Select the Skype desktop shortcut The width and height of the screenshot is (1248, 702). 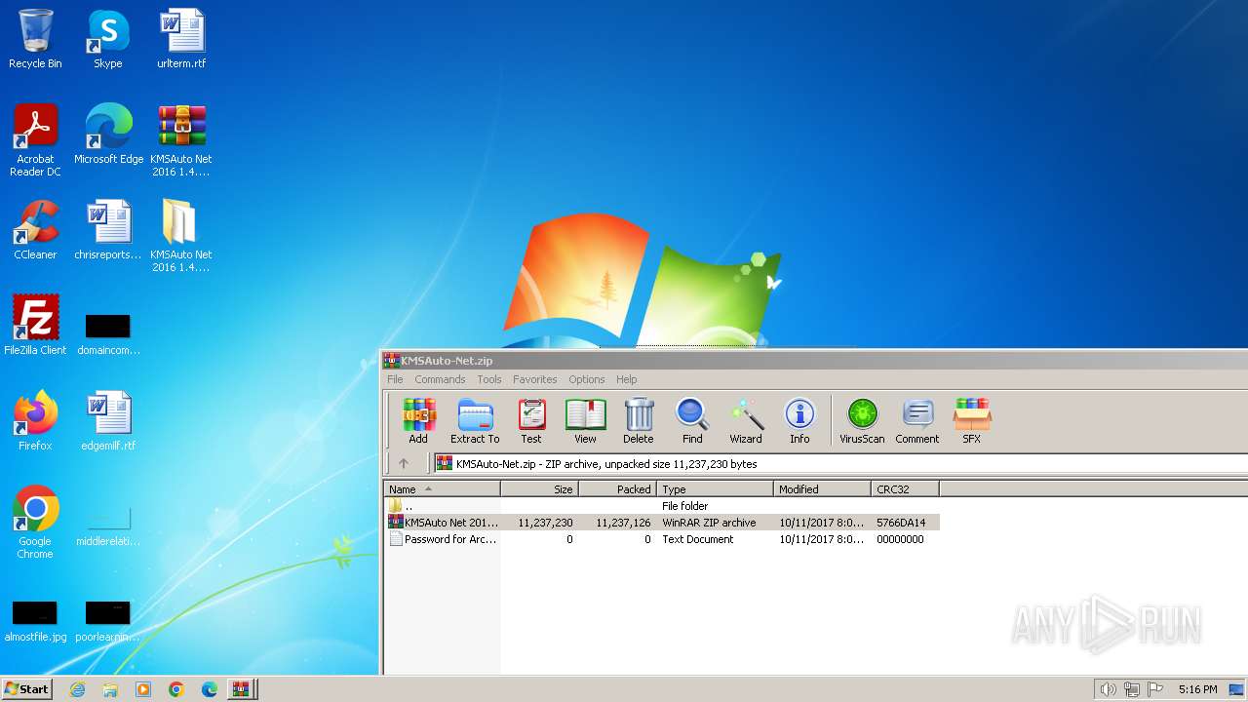(x=107, y=39)
